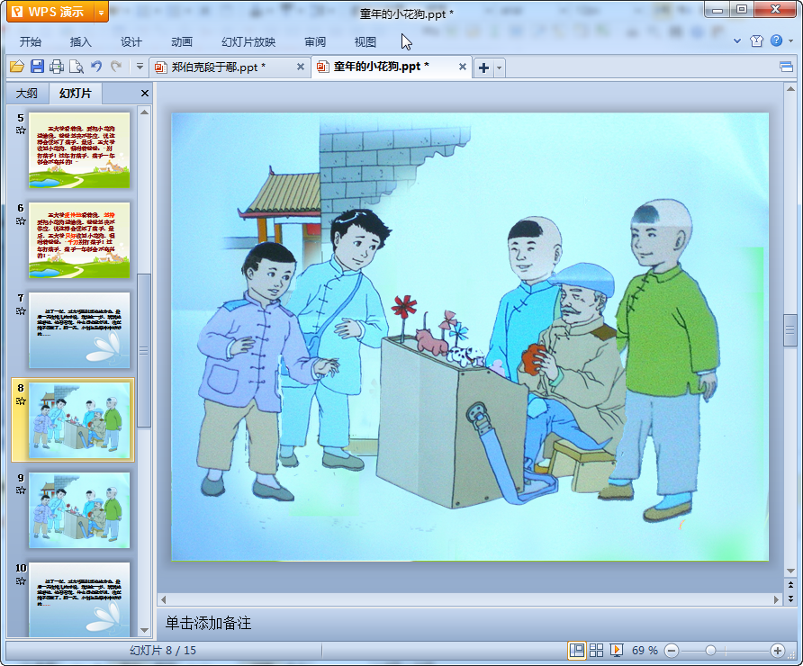The width and height of the screenshot is (803, 666).
Task: Open the 幻灯片放映 menu tab
Action: pos(248,42)
